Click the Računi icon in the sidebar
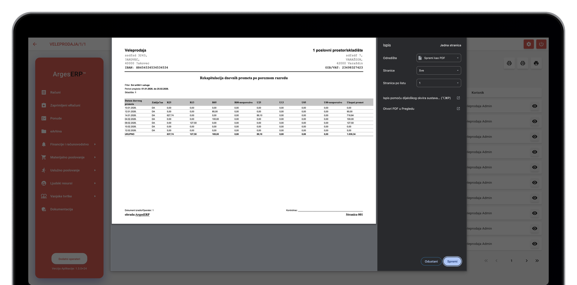 point(44,93)
